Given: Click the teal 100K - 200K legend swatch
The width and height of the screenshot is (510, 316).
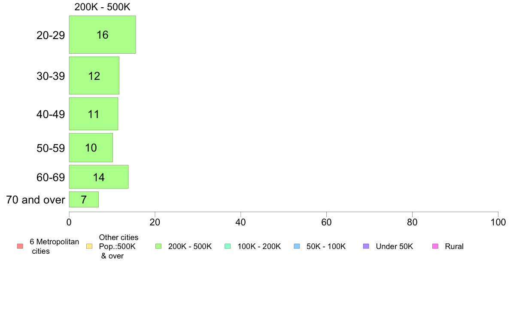Looking at the screenshot, I should (x=228, y=246).
